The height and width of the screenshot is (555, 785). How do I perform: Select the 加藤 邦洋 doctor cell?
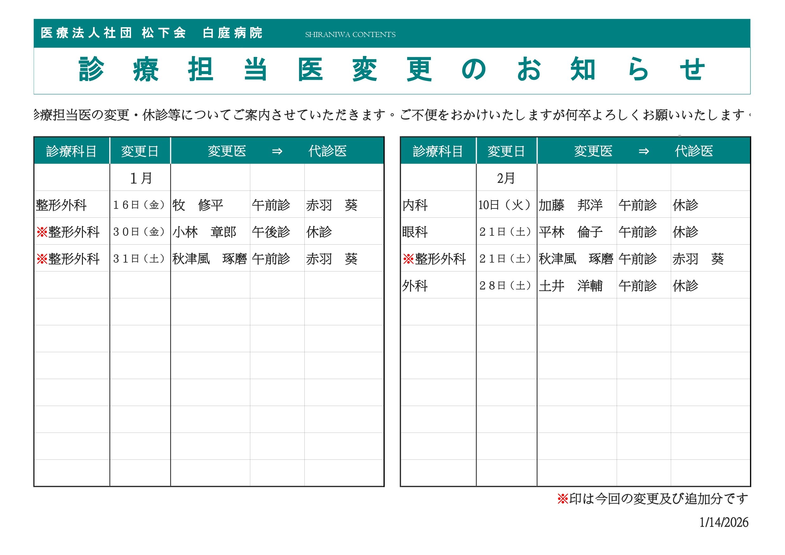[x=570, y=205]
